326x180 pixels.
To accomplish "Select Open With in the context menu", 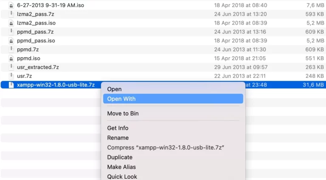I will pyautogui.click(x=173, y=99).
